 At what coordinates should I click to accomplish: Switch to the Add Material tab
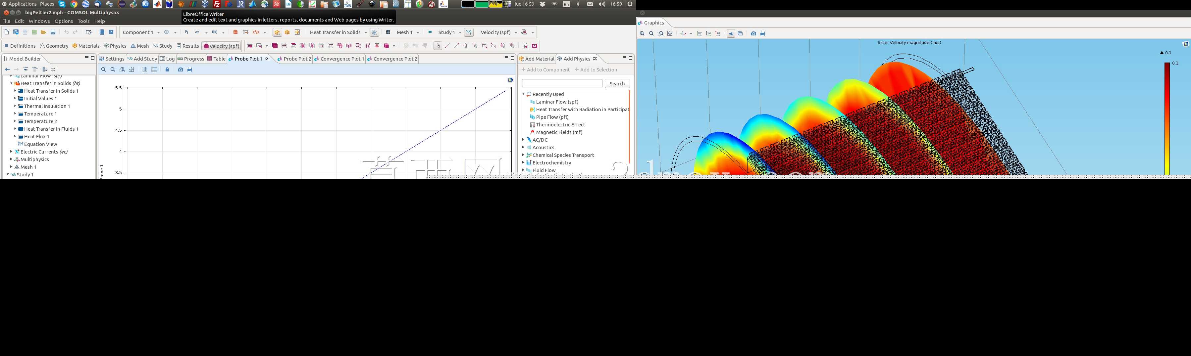(536, 59)
